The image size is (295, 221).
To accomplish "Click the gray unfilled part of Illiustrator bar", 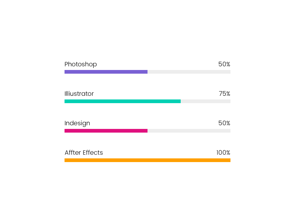I will [x=205, y=101].
